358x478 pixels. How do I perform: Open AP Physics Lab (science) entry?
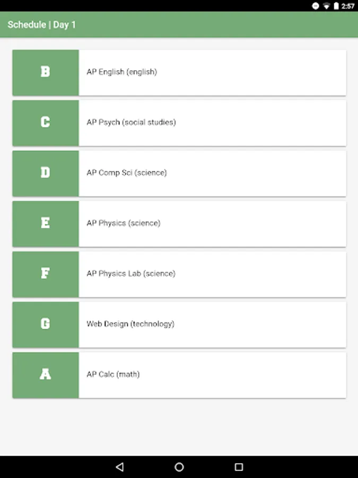point(212,274)
